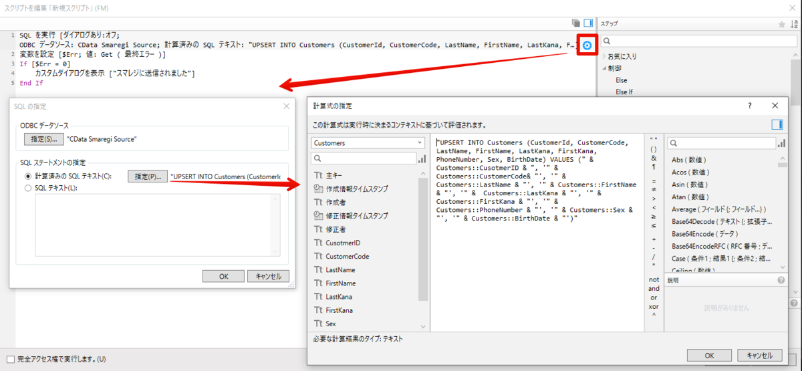
Task: Insert the 'xor' logical operator
Action: click(x=654, y=307)
